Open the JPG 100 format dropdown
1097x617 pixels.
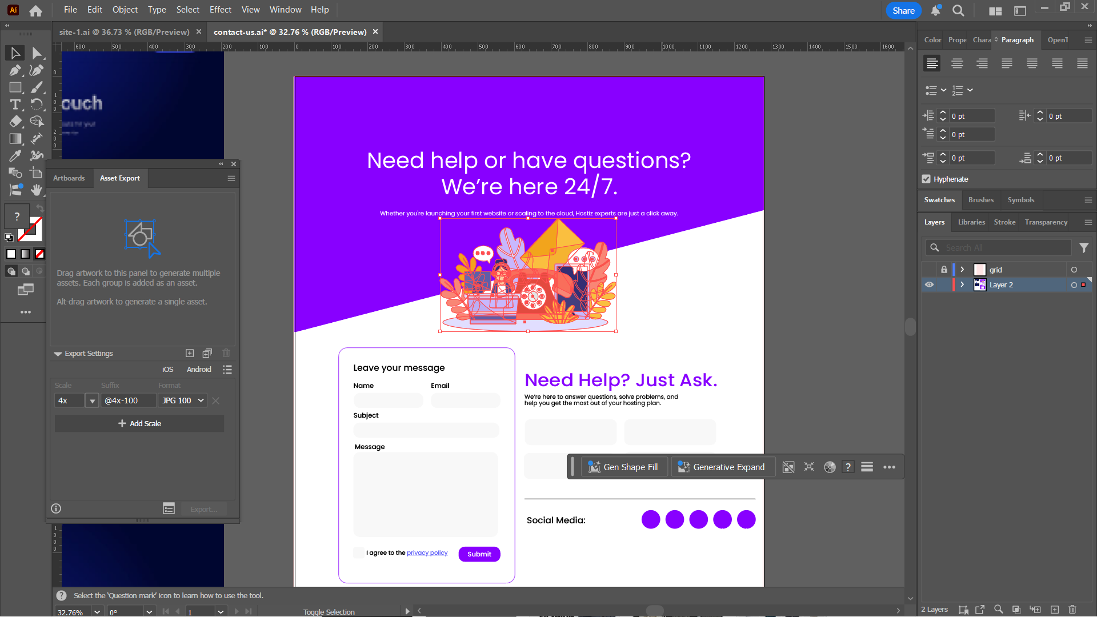[x=182, y=400]
